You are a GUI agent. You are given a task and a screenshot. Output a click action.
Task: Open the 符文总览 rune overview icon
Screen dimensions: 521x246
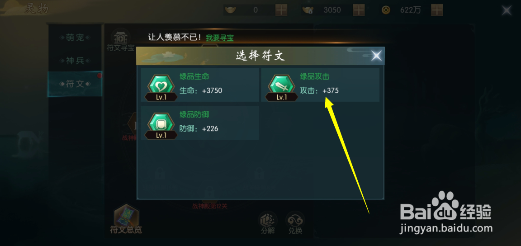(x=126, y=219)
